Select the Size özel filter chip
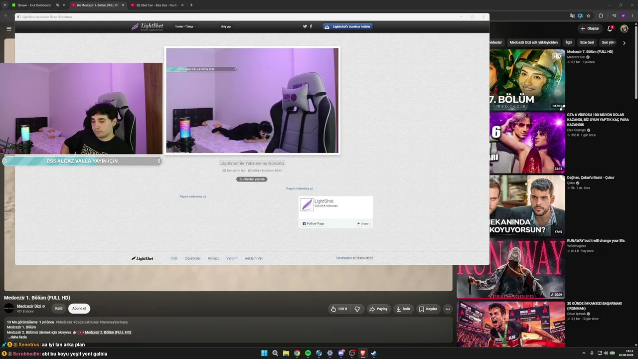638x359 pixels. [x=587, y=43]
